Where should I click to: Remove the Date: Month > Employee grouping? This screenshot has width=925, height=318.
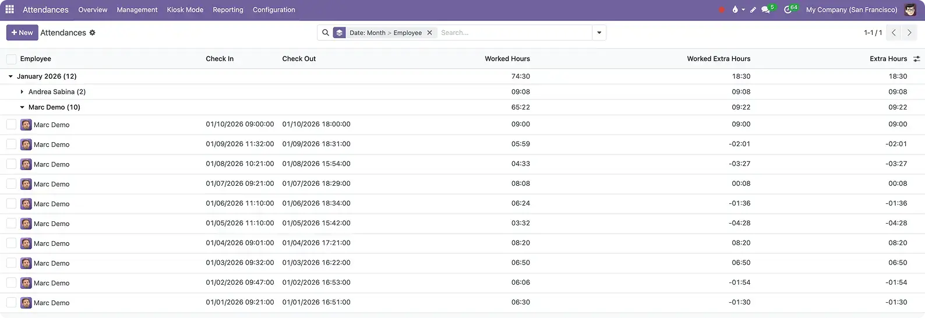[x=429, y=33]
